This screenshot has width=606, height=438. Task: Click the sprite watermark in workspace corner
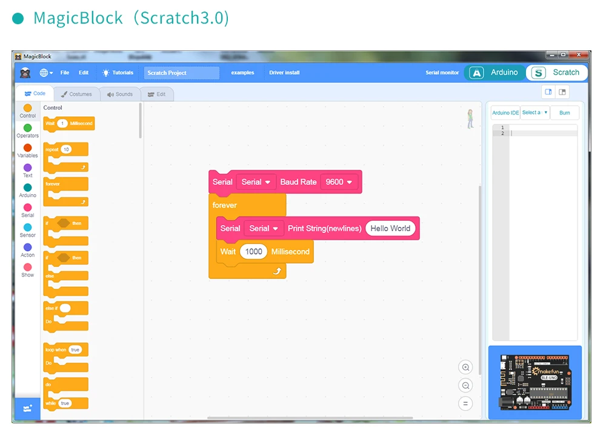click(470, 119)
